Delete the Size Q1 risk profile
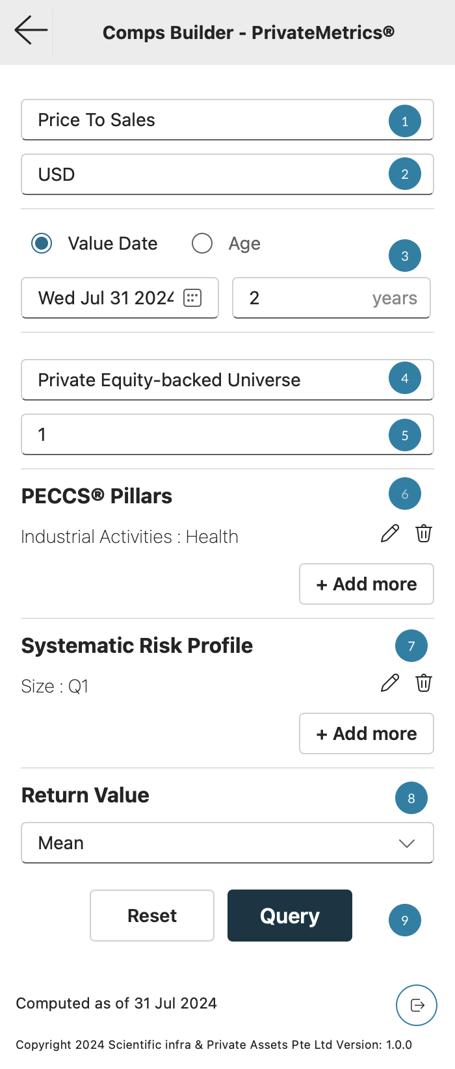 click(x=424, y=683)
